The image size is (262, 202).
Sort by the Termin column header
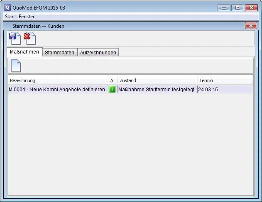225,80
